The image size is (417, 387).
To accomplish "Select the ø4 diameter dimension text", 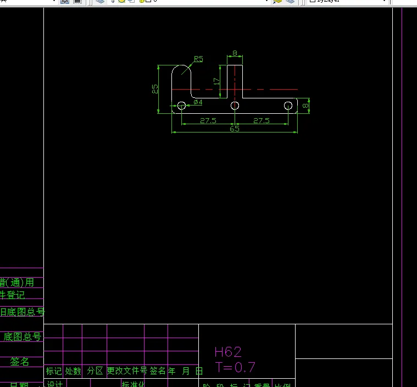I will [198, 102].
